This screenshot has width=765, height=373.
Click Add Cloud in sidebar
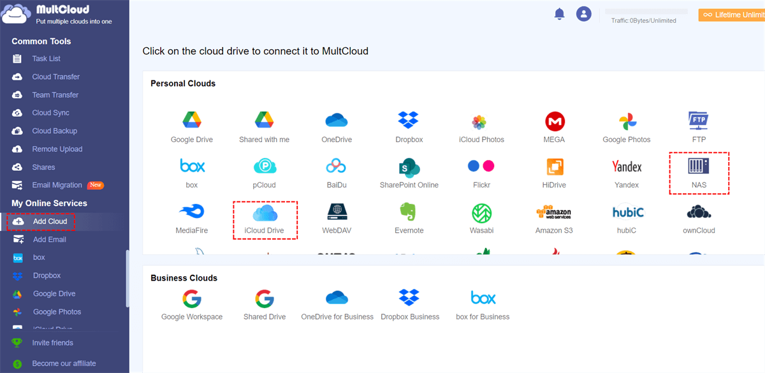click(x=50, y=221)
